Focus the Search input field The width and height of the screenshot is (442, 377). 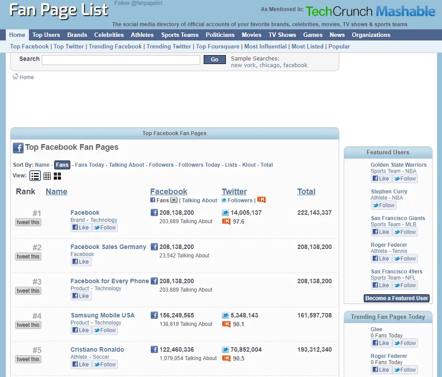[121, 60]
